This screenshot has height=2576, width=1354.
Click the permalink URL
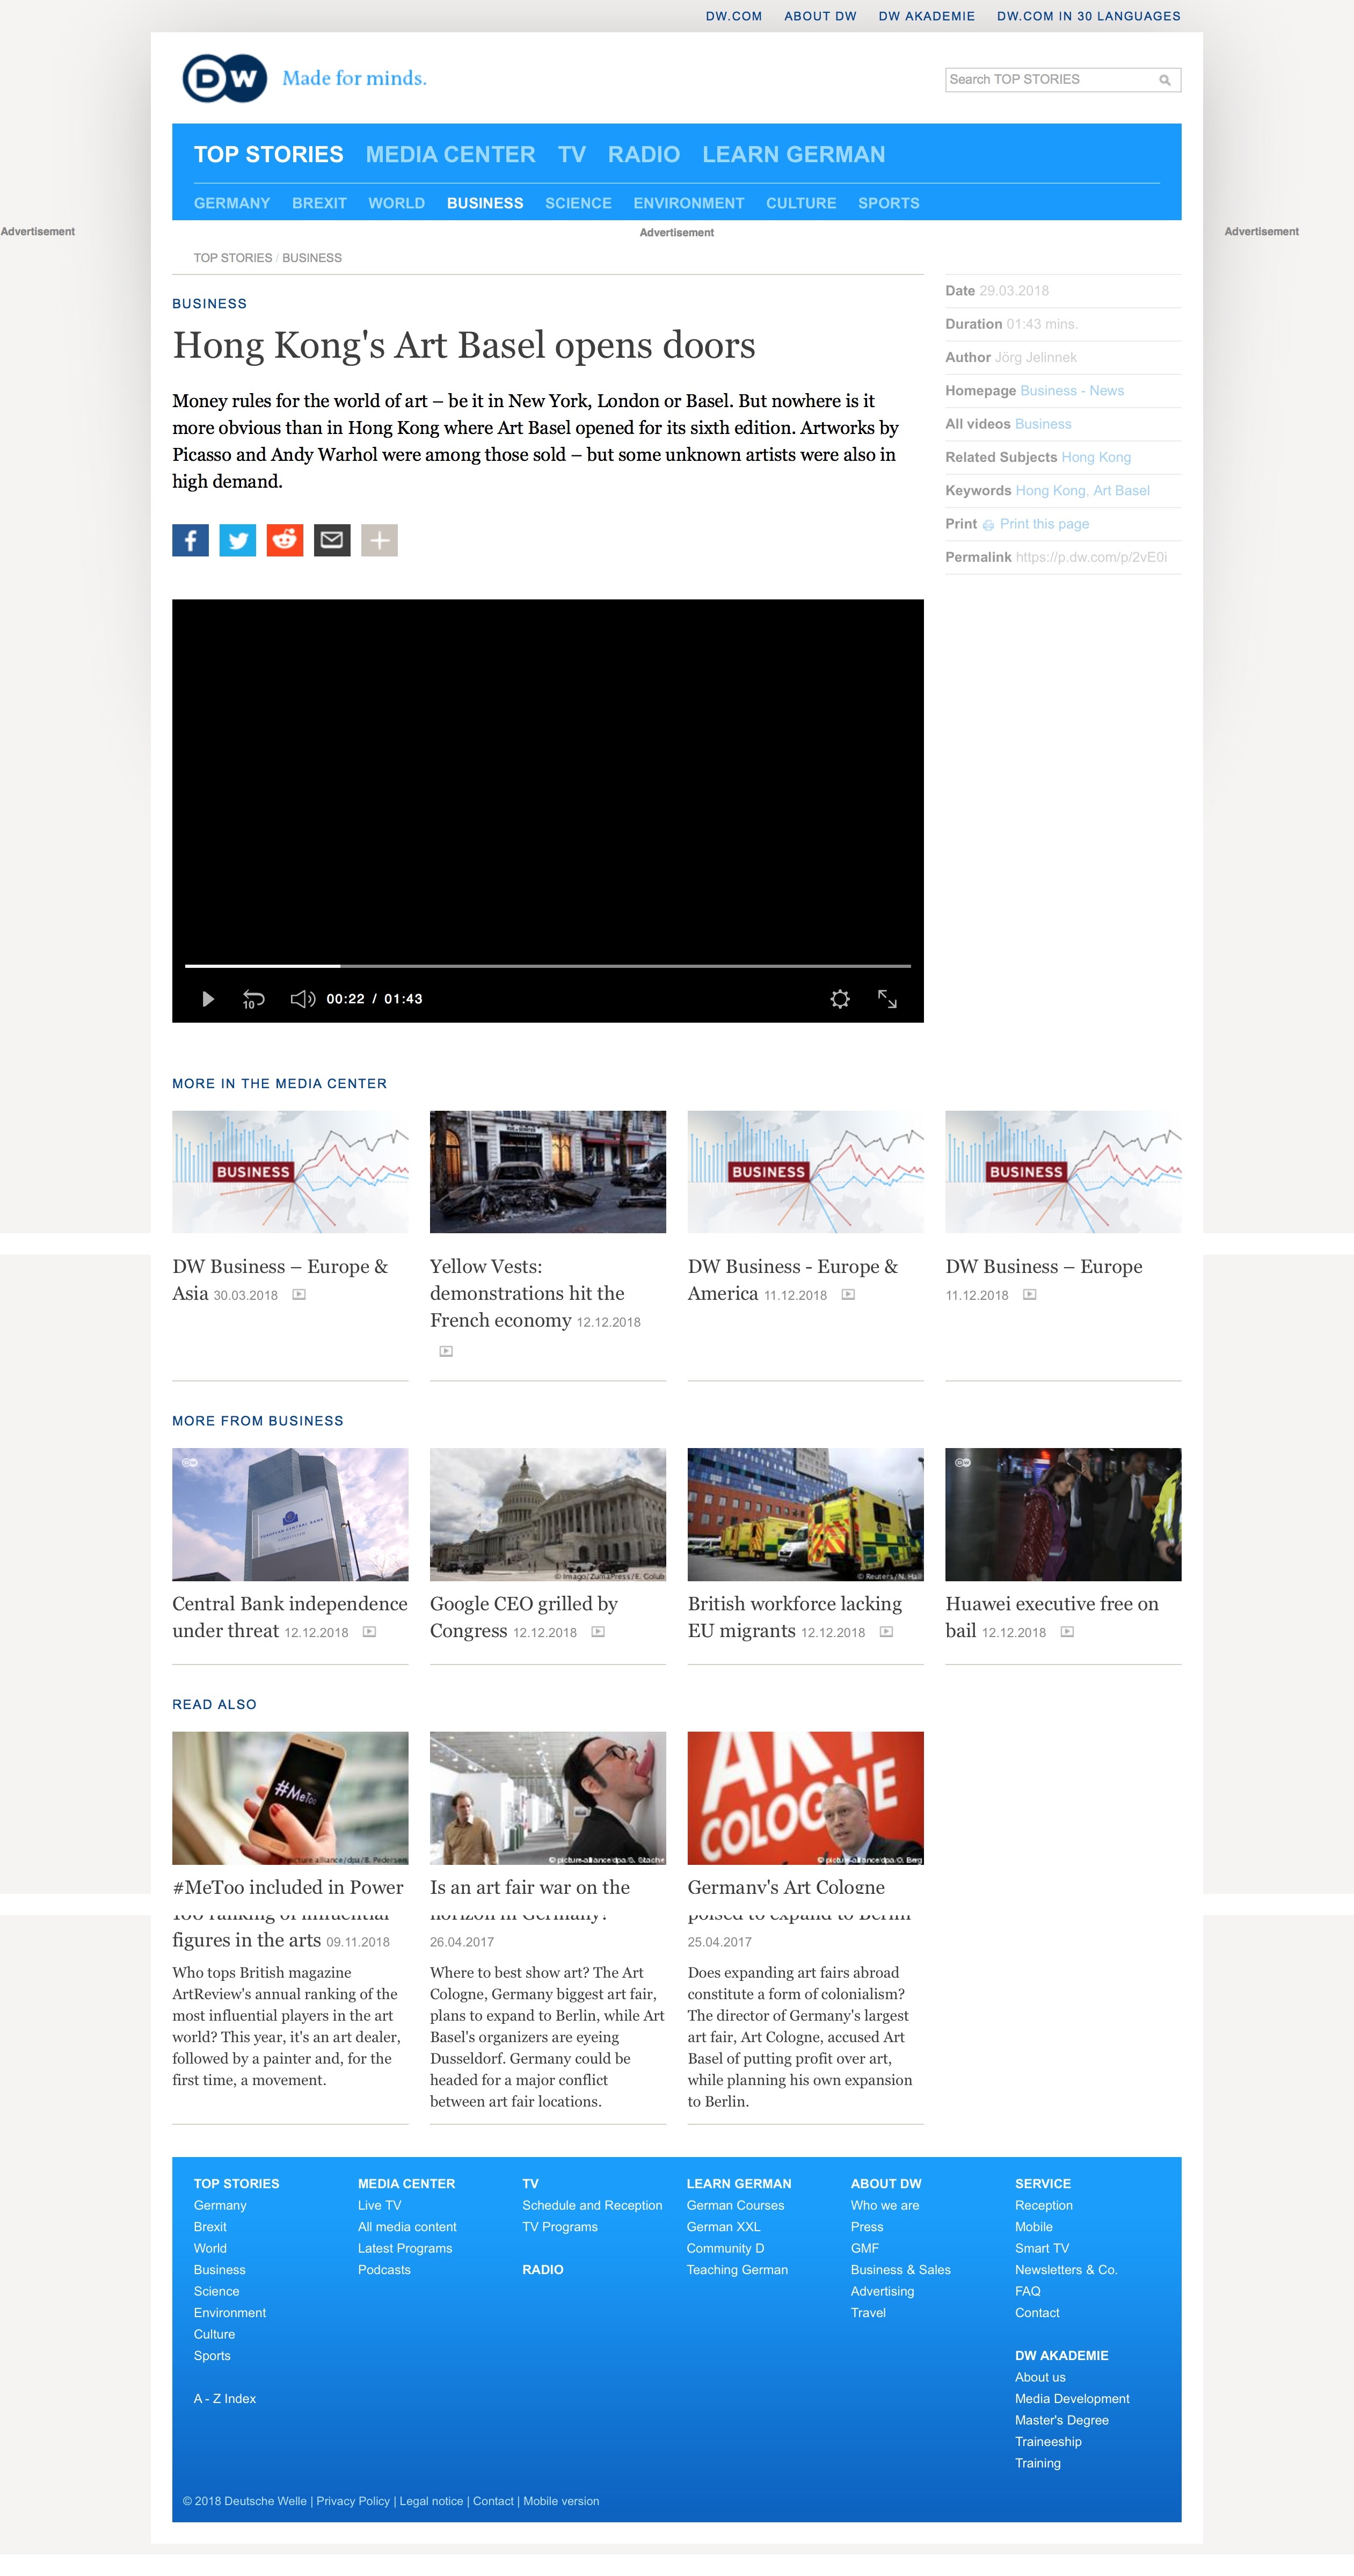click(x=1091, y=557)
